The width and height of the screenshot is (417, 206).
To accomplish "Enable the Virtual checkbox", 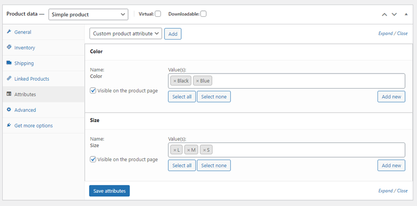I will 158,14.
